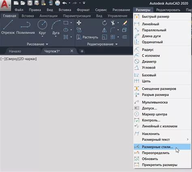Screen dimensions: 192x172
Task: Click the Plot printer icon in quick access toolbar
Action: (58, 3)
